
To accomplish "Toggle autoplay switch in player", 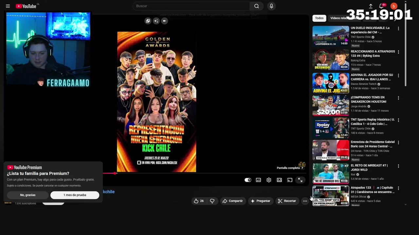I will coord(248,180).
